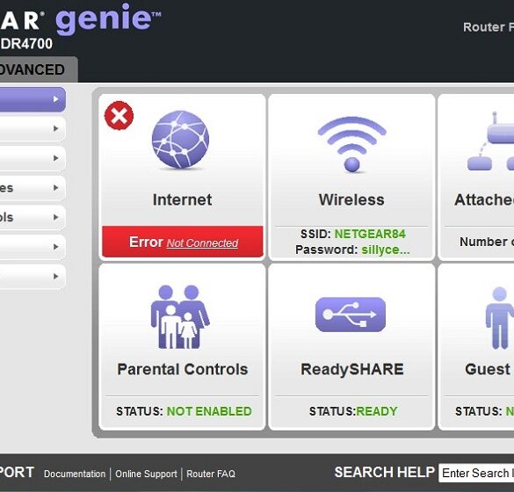The image size is (514, 492).
Task: Open the third sidebar menu item
Action: point(33,158)
